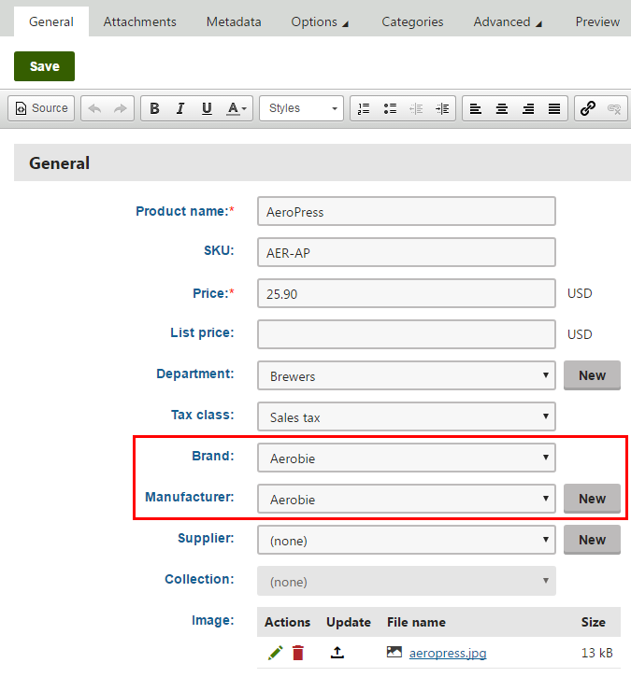Viewport: 631px width, 677px height.
Task: Open the Supplier dropdown
Action: [407, 540]
